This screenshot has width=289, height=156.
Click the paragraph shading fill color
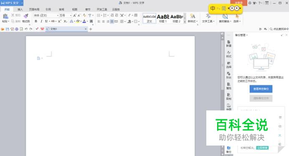pos(129,21)
